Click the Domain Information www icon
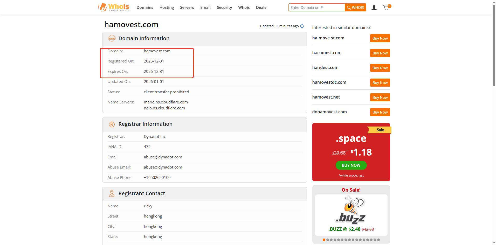Screen dimensions: 496x245 click(x=112, y=38)
